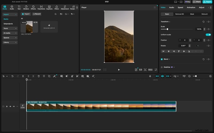
Task: Toggle the Uniform scale switch
Action: (208, 35)
